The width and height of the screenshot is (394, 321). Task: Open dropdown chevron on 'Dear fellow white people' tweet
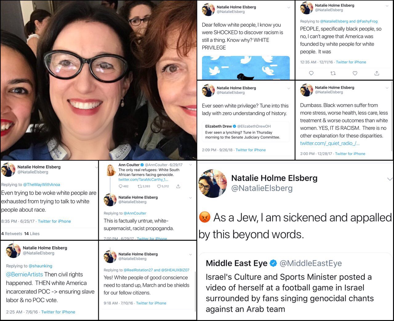(x=288, y=8)
